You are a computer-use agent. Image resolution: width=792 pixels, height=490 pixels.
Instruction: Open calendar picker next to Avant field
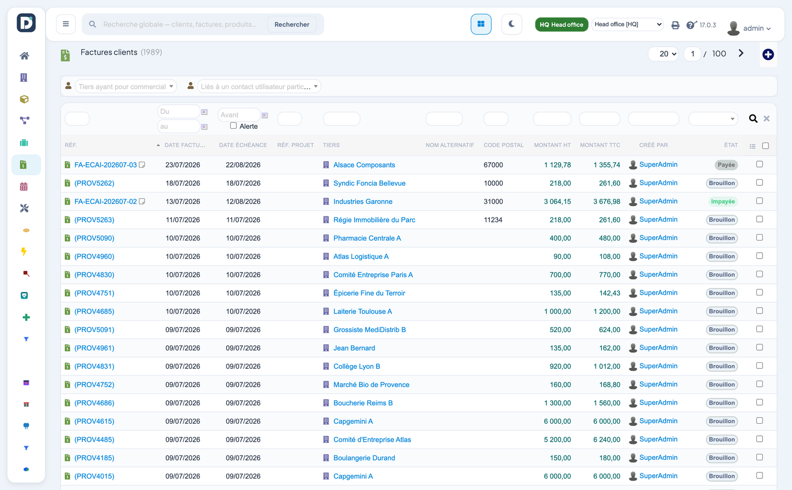coord(265,115)
